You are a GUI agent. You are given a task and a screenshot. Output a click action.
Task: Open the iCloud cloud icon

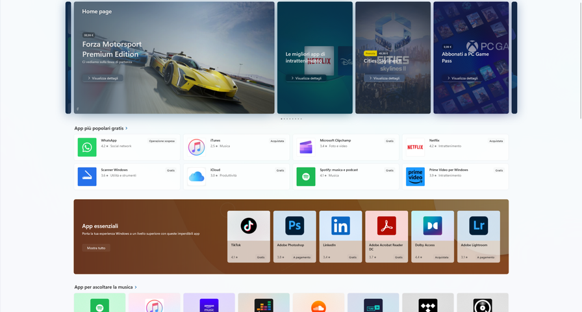click(x=196, y=176)
